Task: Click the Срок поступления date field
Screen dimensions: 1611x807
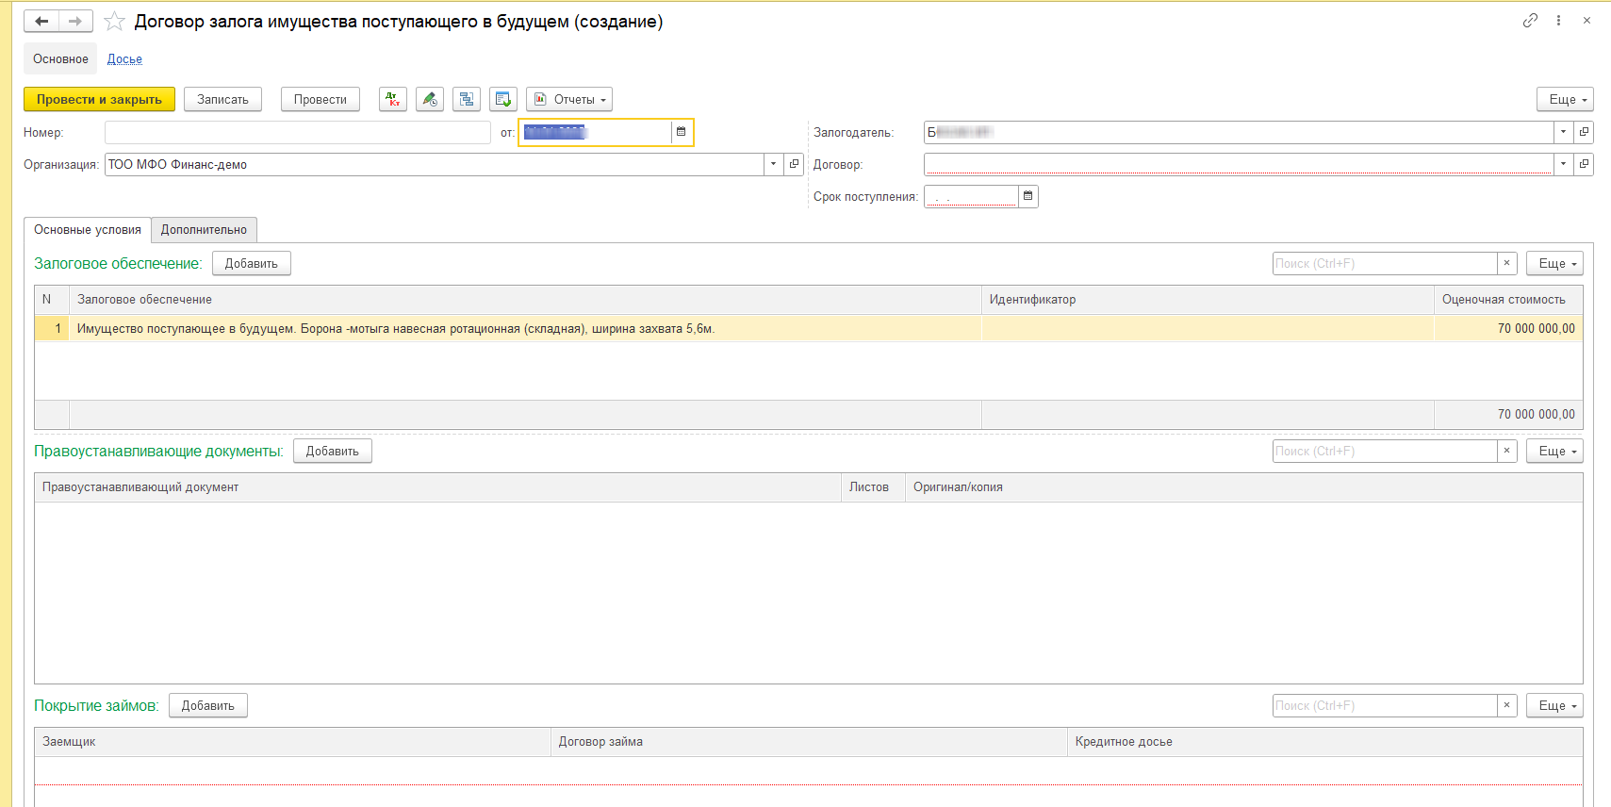Action: (971, 196)
